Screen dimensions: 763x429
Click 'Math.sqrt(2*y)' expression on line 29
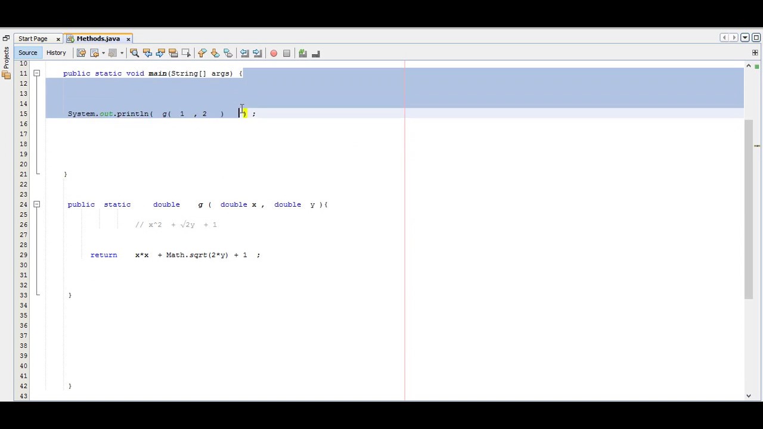pos(197,255)
